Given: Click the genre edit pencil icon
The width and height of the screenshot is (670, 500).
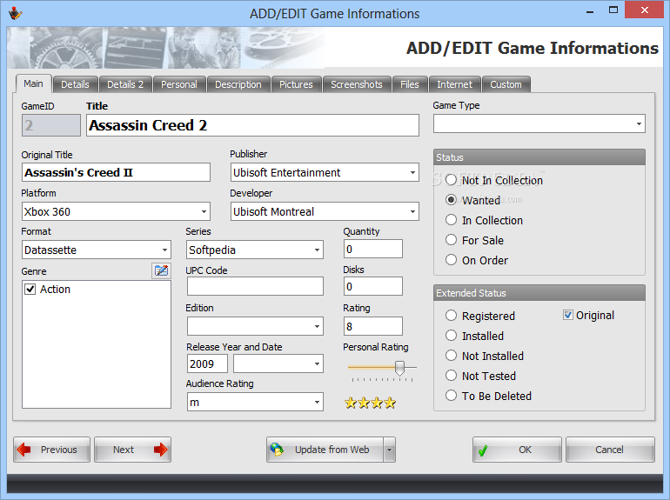Looking at the screenshot, I should pos(161,270).
